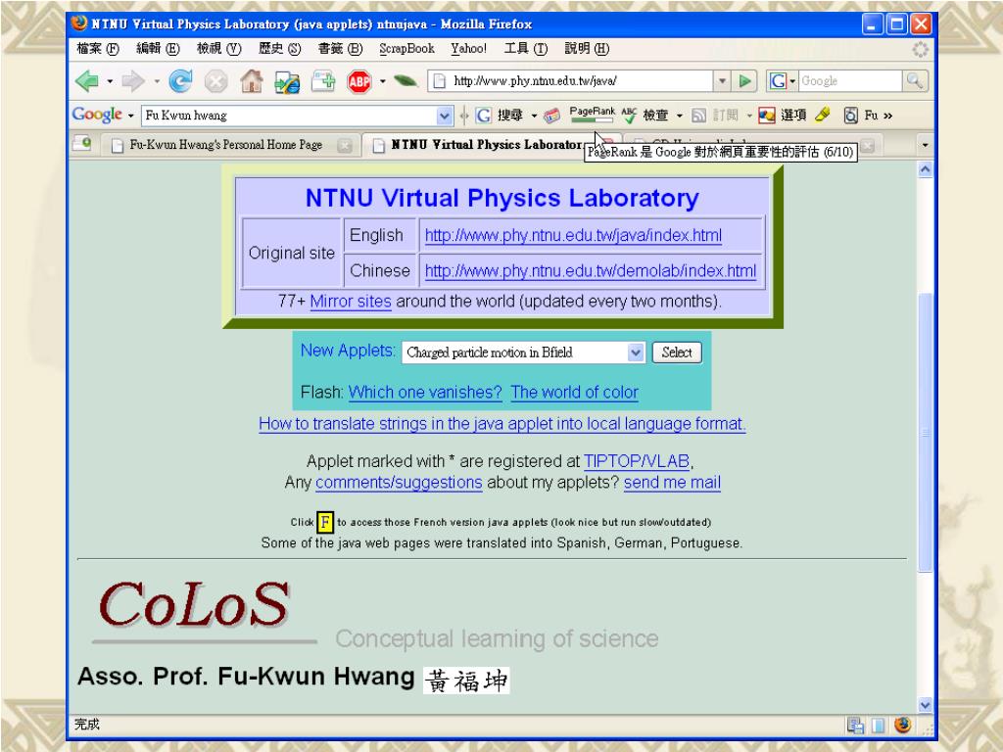The image size is (1003, 752).
Task: Click the 訂閱 subscribe feed icon
Action: [x=715, y=116]
